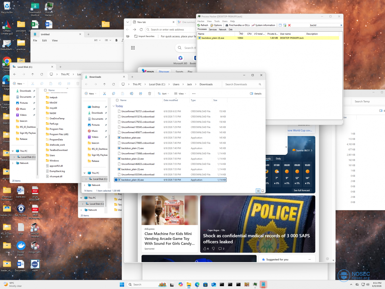Open System information in Process Hacker
This screenshot has width=385, height=289.
264,25
